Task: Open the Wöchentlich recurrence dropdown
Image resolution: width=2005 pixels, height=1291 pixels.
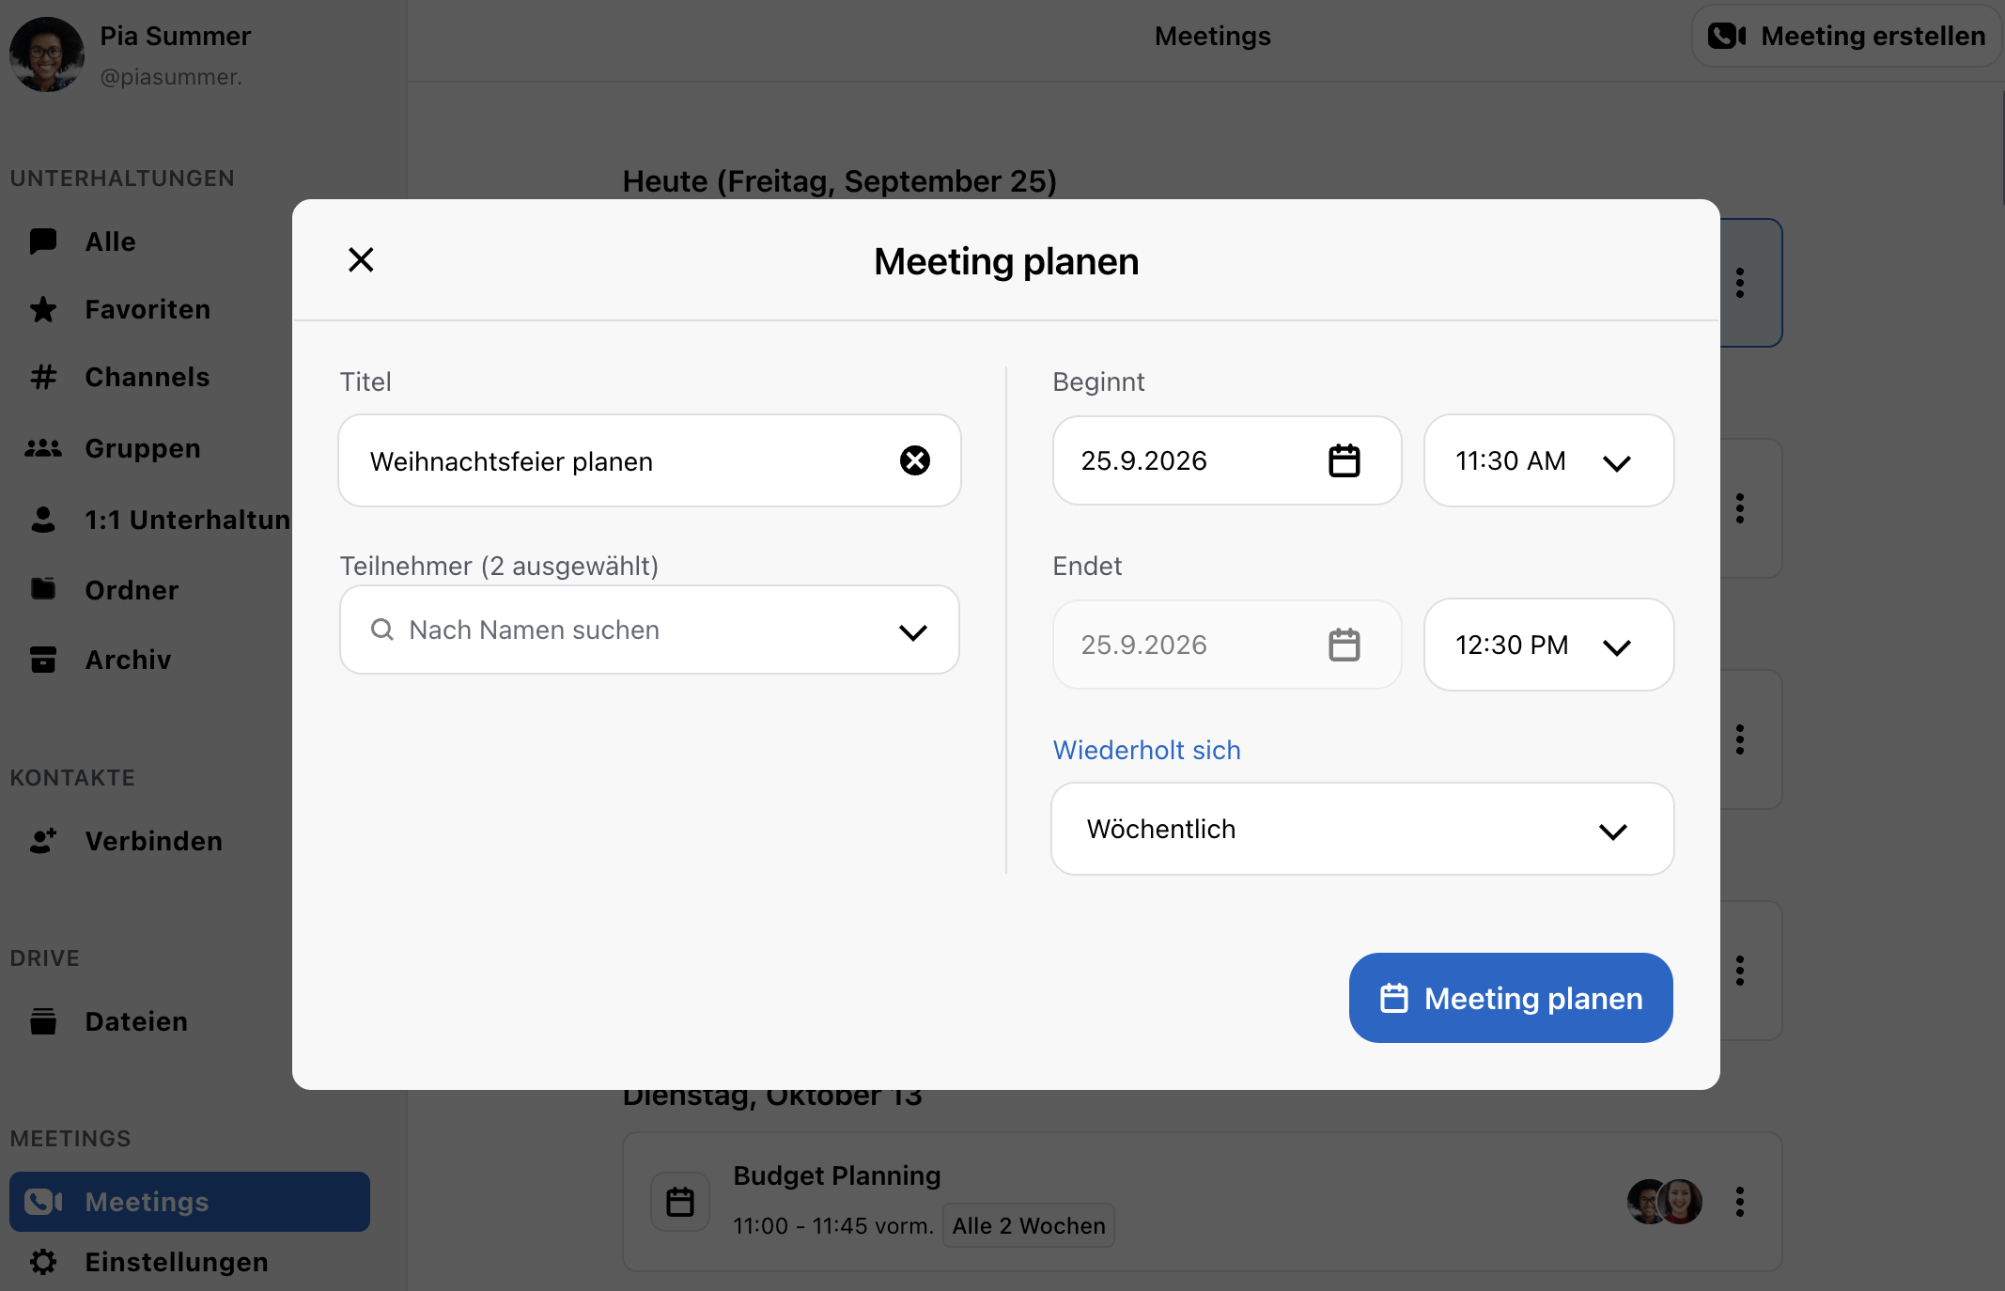Action: tap(1362, 829)
